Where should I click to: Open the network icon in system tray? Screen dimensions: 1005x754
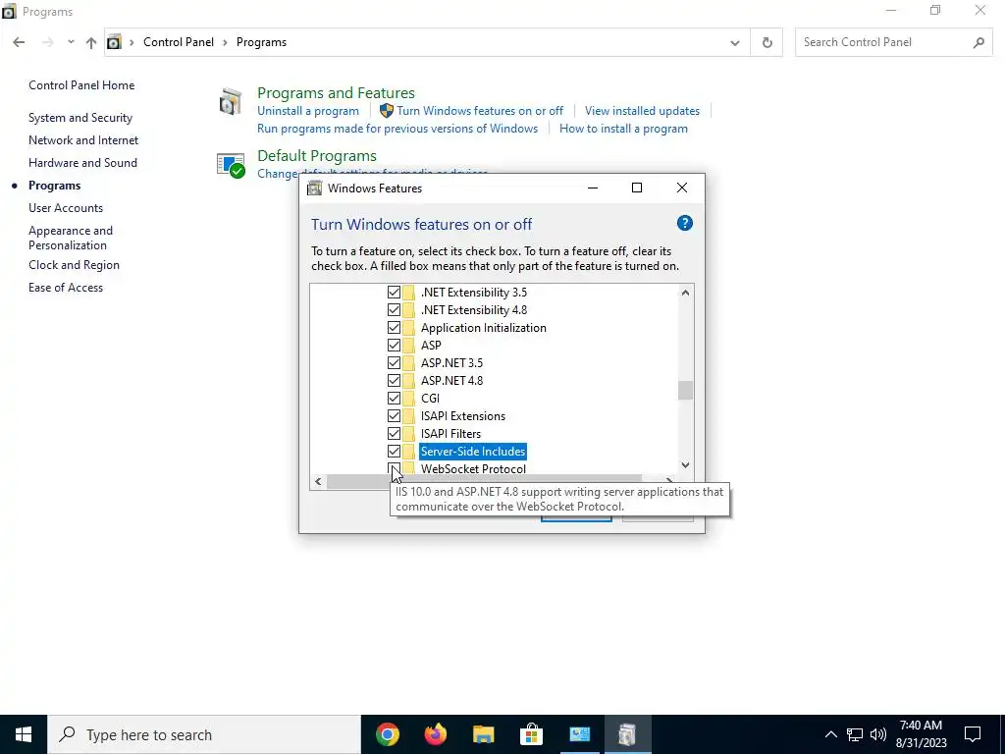(855, 734)
